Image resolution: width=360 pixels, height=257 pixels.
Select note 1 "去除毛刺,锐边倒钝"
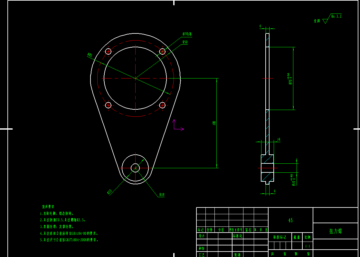(57, 214)
